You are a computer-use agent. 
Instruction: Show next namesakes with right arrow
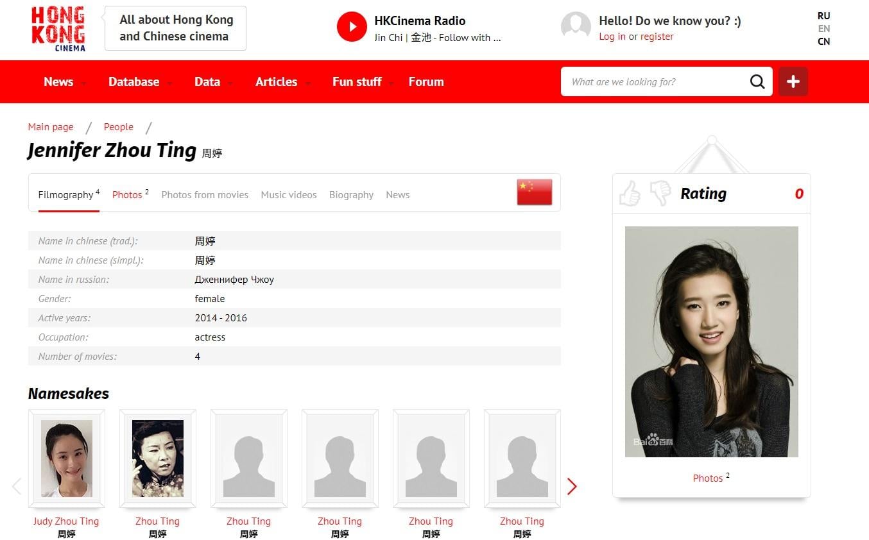pyautogui.click(x=572, y=487)
